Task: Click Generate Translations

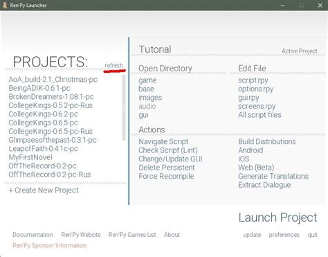Action: [273, 176]
